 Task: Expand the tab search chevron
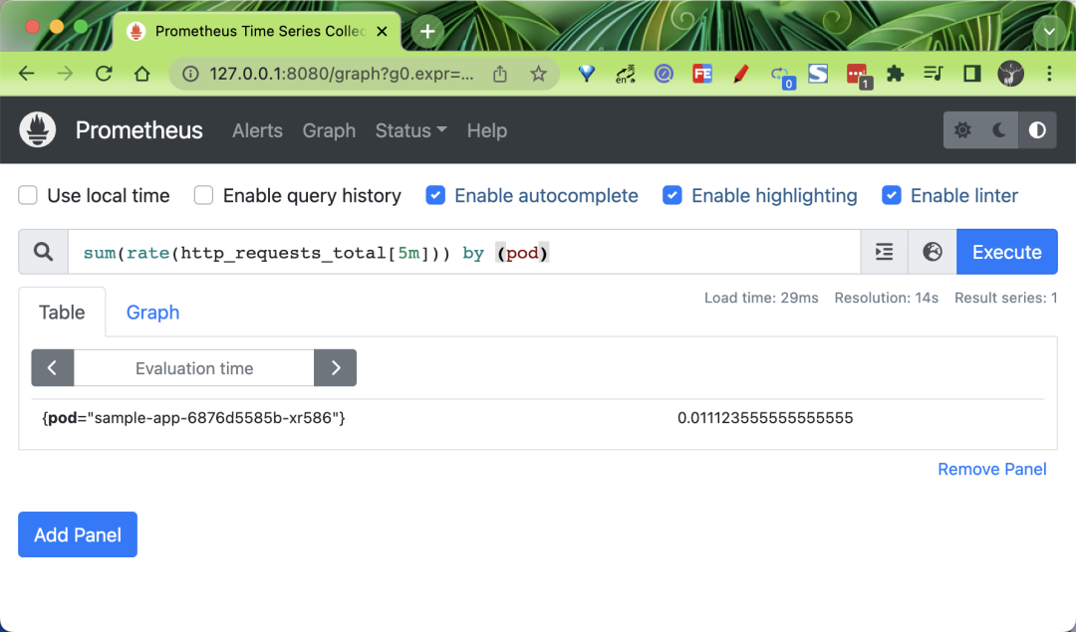[1049, 32]
